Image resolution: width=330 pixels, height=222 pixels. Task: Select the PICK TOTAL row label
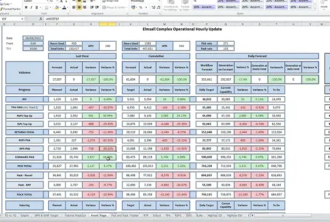[x=24, y=166]
